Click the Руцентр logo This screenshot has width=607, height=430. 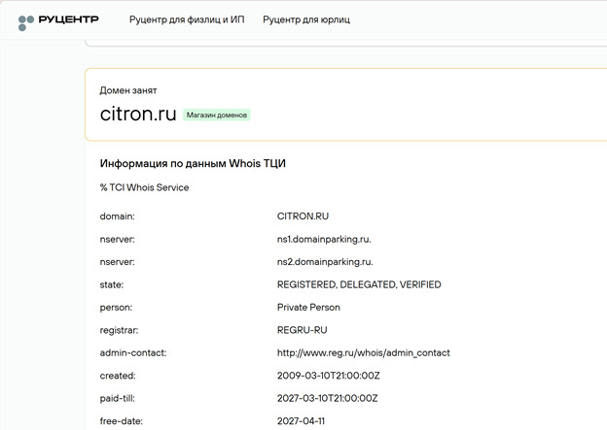click(x=58, y=21)
